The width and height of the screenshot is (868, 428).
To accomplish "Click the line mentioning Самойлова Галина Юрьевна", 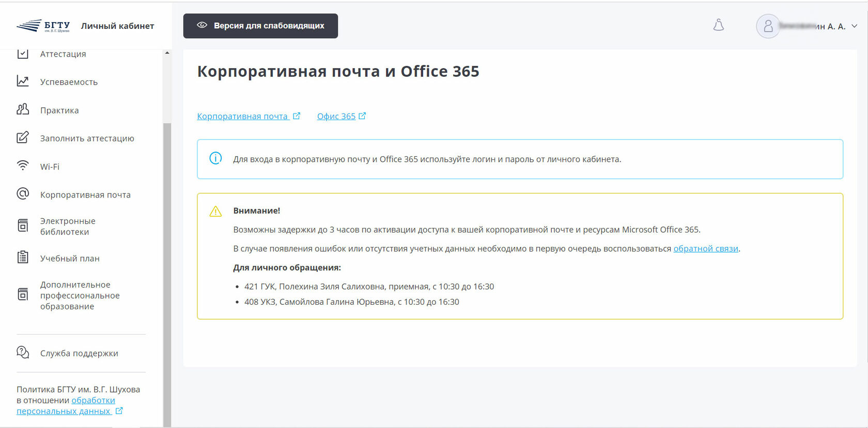I will 351,302.
